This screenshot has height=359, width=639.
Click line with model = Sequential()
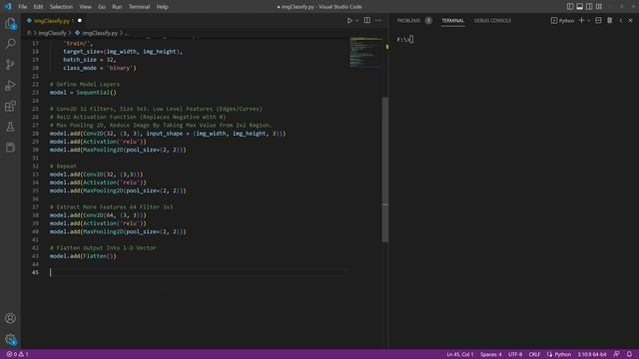83,93
